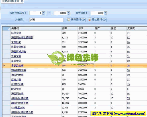Open the 淘宝网女装秋装新款 keyword link
The image size is (147, 117).
(22, 38)
